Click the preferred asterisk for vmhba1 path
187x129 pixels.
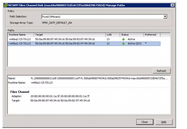click(146, 43)
